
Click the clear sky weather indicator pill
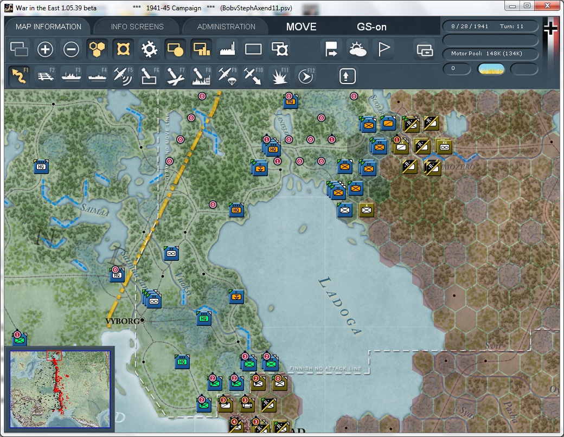[491, 69]
